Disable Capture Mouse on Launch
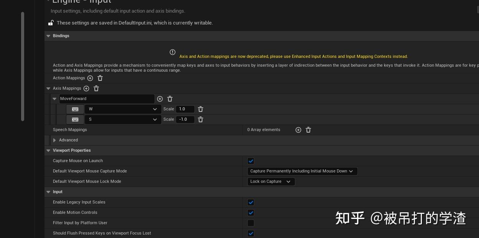The height and width of the screenshot is (238, 479). [x=251, y=161]
